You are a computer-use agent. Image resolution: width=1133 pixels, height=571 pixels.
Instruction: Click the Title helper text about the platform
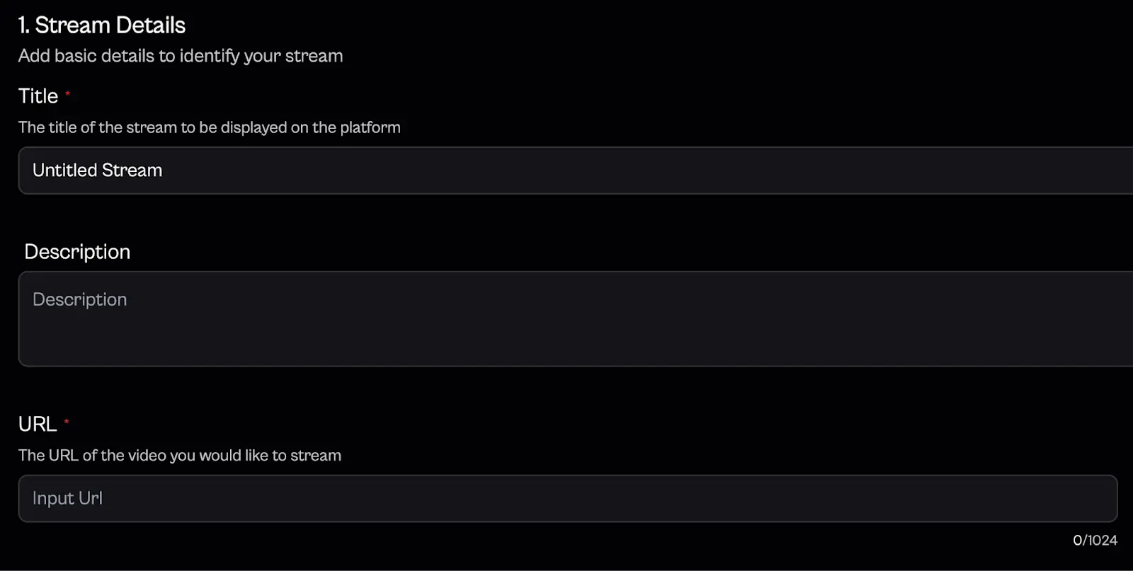click(x=209, y=127)
